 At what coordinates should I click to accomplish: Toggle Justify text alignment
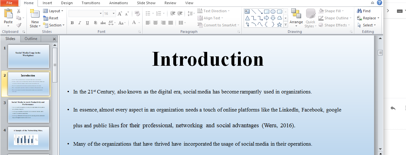[171, 23]
